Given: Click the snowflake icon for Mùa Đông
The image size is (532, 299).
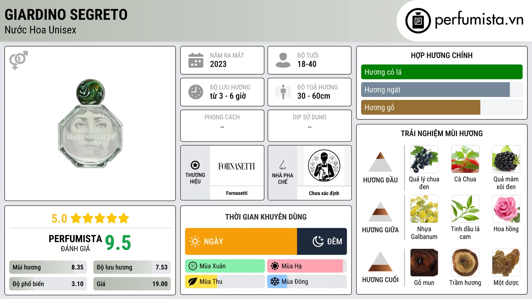Looking at the screenshot, I should coord(275,282).
